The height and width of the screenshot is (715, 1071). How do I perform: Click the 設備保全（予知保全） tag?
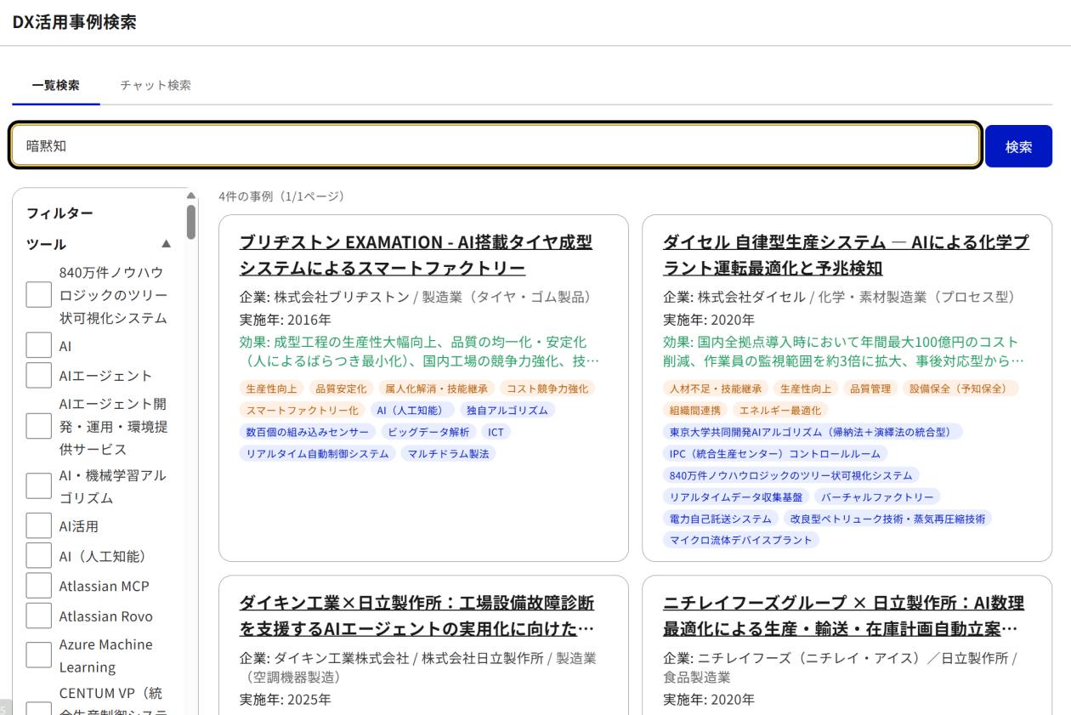[x=960, y=389]
